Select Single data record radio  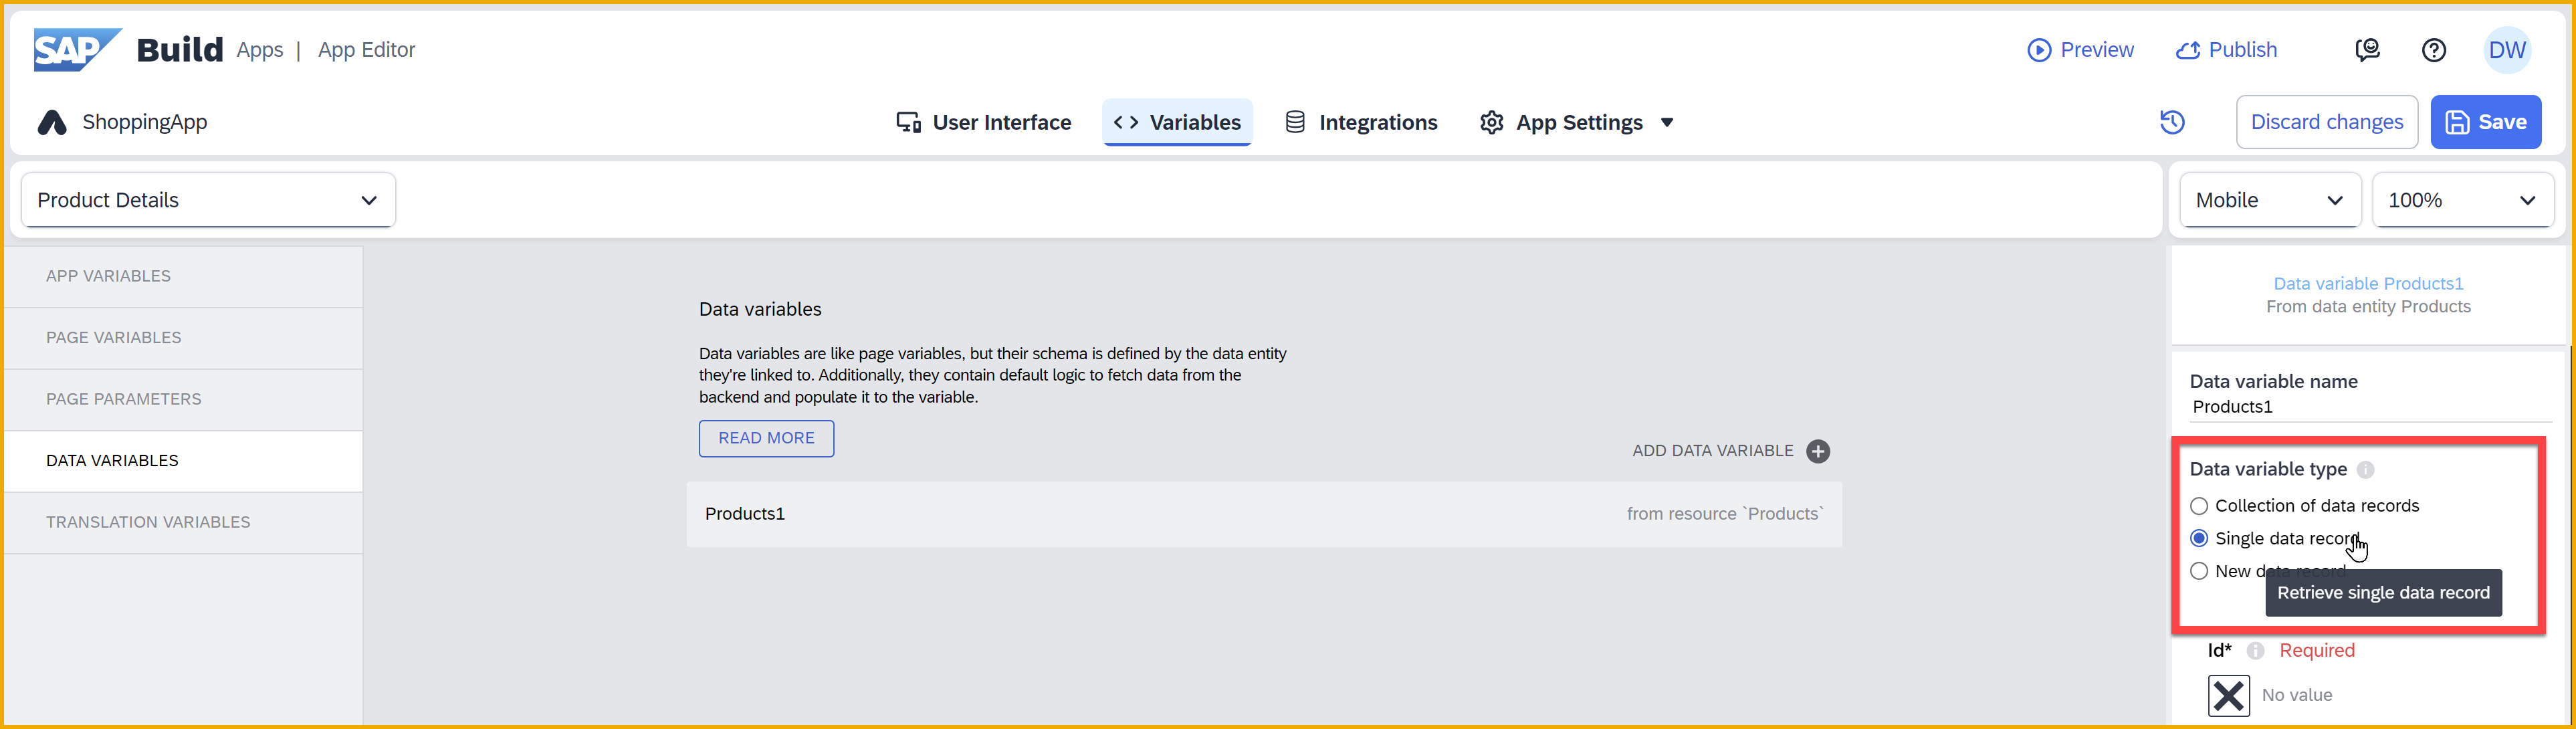pos(2199,538)
